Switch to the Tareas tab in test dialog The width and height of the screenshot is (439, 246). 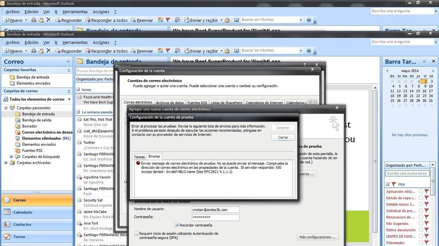tap(139, 157)
